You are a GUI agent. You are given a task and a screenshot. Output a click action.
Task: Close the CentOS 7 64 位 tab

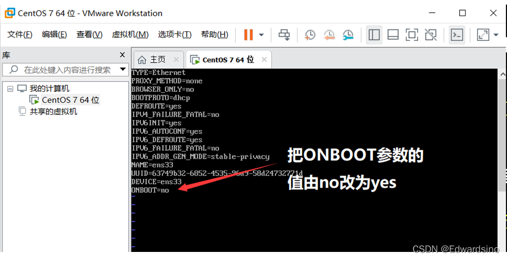[264, 60]
